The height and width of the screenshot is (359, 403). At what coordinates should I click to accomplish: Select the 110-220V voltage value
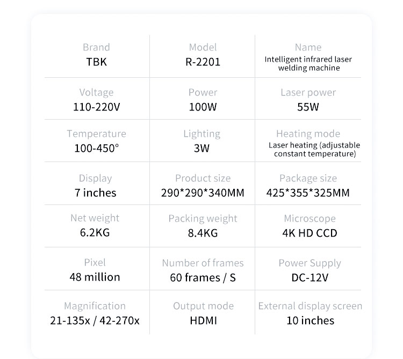[x=97, y=107]
